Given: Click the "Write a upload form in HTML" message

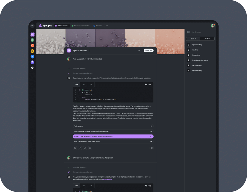Looking at the screenshot, I should (87, 59).
